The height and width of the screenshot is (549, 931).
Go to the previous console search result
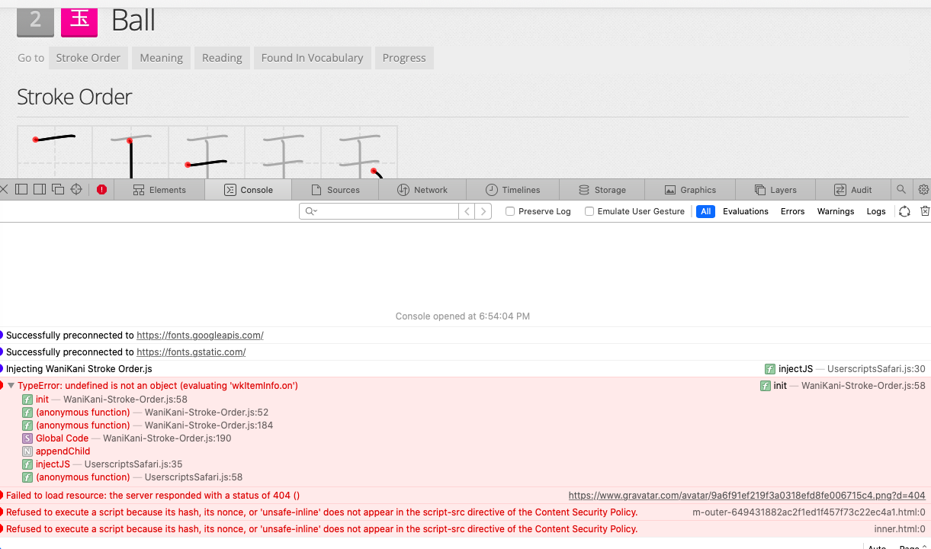(467, 211)
